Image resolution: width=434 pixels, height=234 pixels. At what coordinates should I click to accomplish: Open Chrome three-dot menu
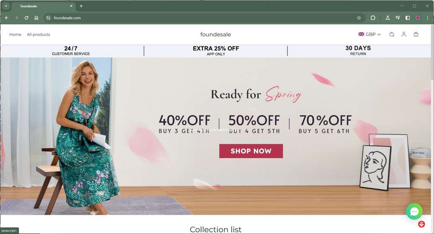click(x=427, y=18)
